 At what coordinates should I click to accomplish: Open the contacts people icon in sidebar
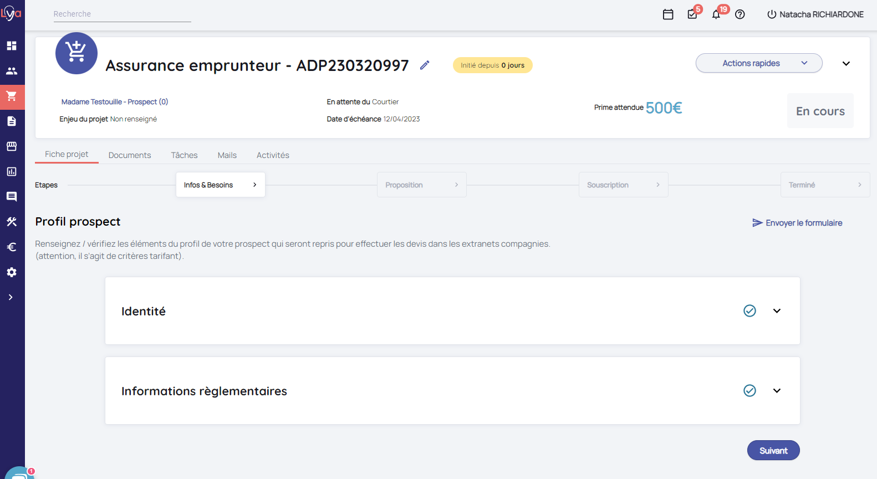point(12,71)
